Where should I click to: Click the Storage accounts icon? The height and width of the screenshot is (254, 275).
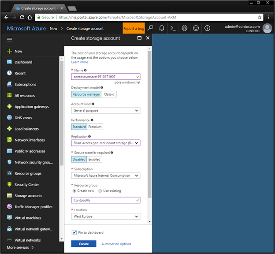9,195
